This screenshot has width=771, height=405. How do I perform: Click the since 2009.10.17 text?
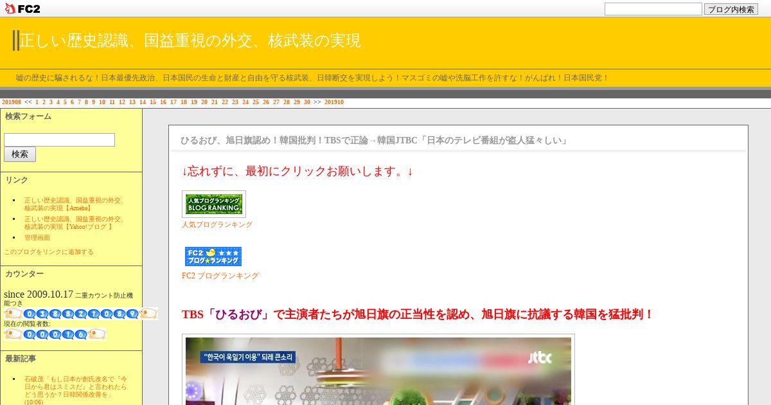(x=39, y=294)
